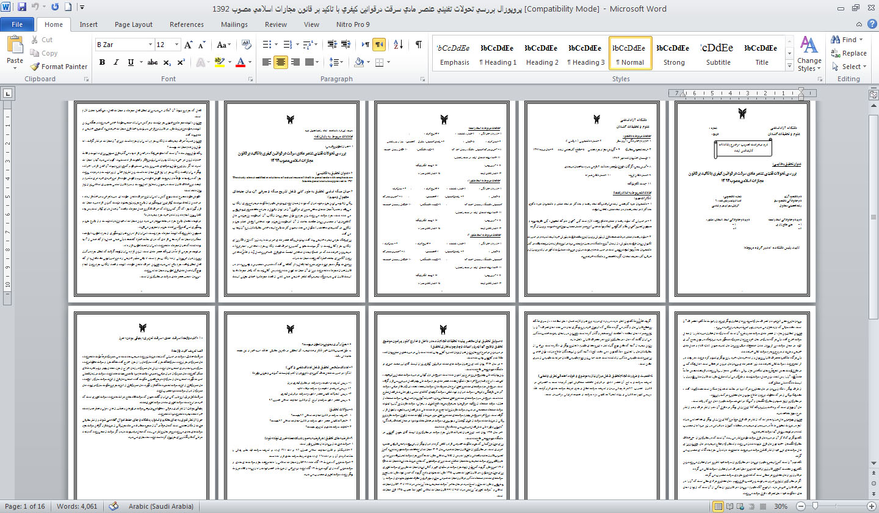This screenshot has width=879, height=513.
Task: Click the Superscript icon
Action: pyautogui.click(x=181, y=62)
